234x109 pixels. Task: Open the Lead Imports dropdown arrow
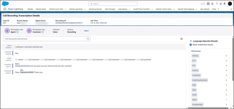coord(130,9)
